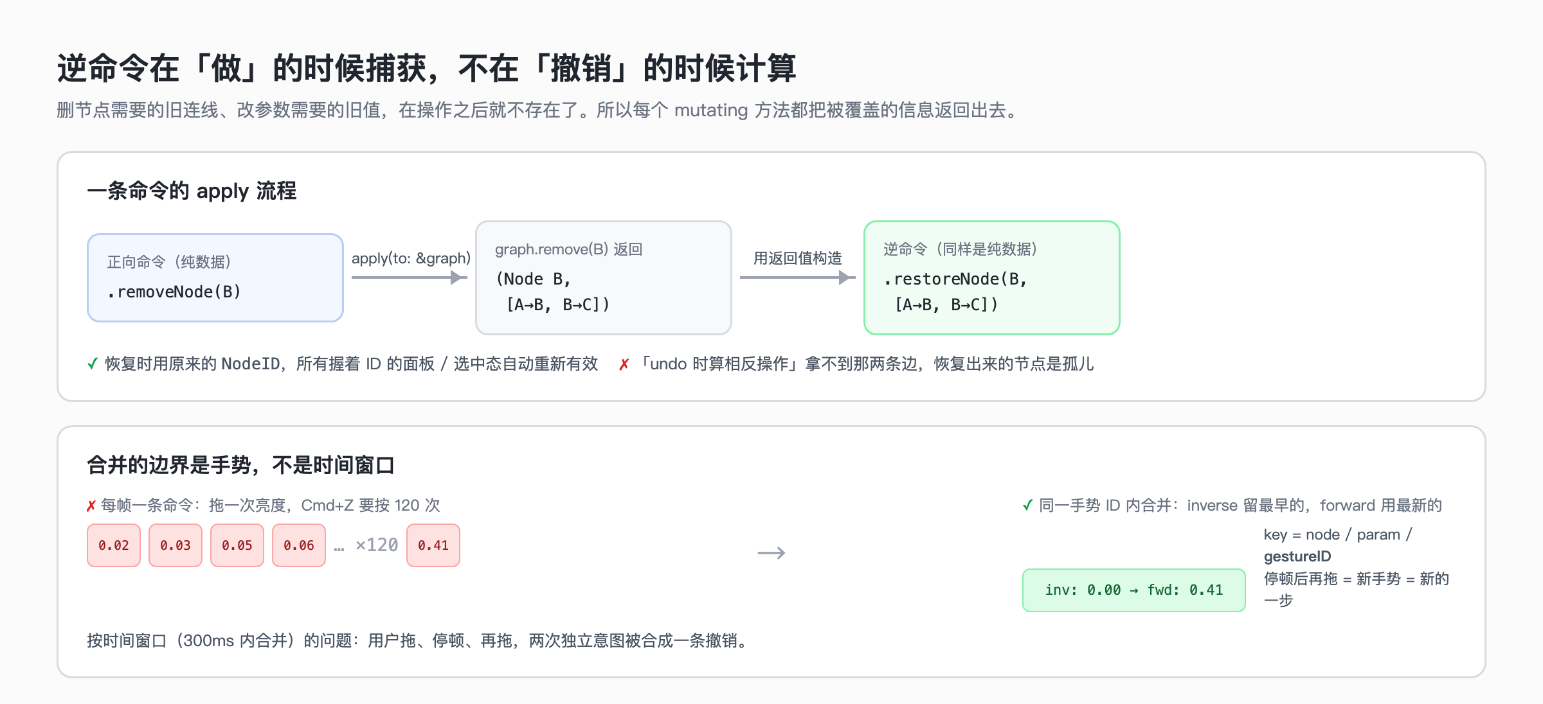Screen dimensions: 1543x704
Task: Click the red 0.02 chip
Action: click(x=114, y=545)
